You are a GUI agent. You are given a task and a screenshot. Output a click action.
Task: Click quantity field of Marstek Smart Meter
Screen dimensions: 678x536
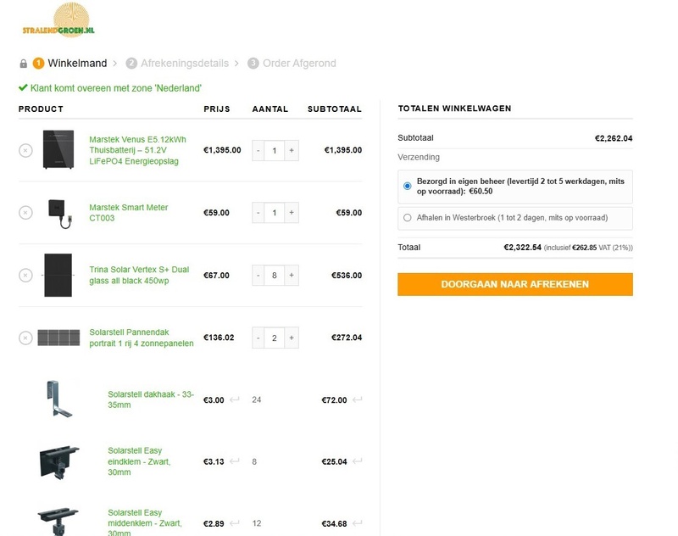click(x=274, y=213)
